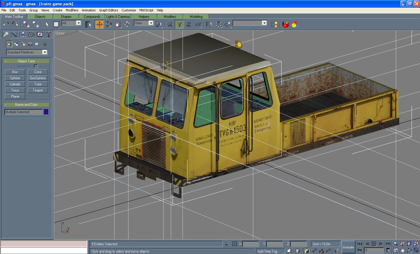Switch to the Display command panel tab
The image size is (420, 254).
[40, 34]
